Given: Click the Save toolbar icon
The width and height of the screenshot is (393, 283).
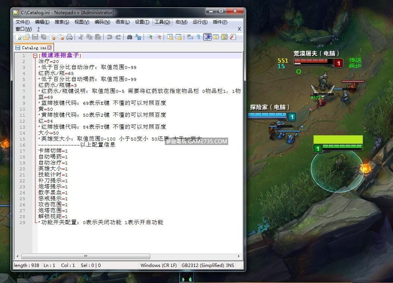Looking at the screenshot, I should 35,37.
